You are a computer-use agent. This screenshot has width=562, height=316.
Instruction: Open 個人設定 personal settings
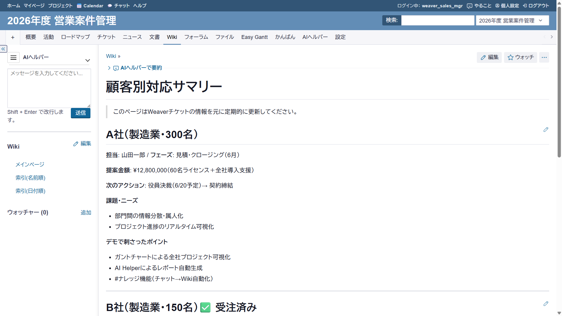tap(507, 6)
